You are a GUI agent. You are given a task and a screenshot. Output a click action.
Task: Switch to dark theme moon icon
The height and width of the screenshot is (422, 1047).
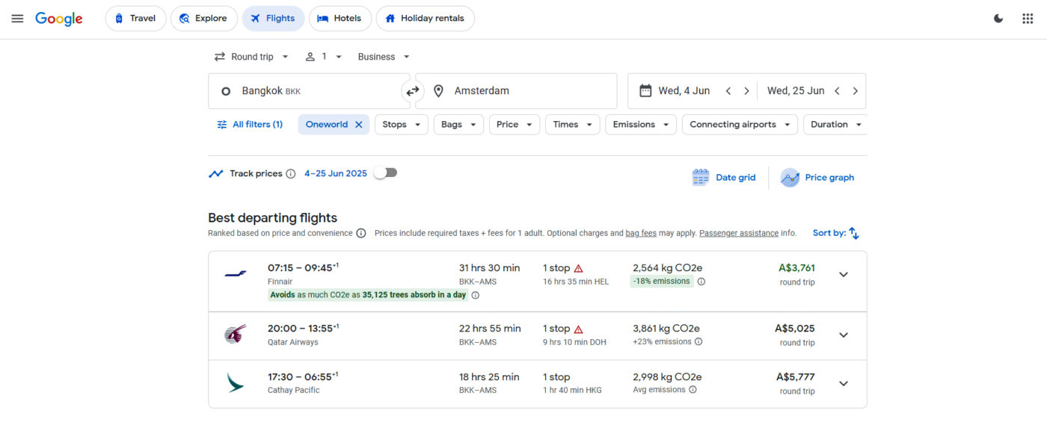click(x=998, y=19)
